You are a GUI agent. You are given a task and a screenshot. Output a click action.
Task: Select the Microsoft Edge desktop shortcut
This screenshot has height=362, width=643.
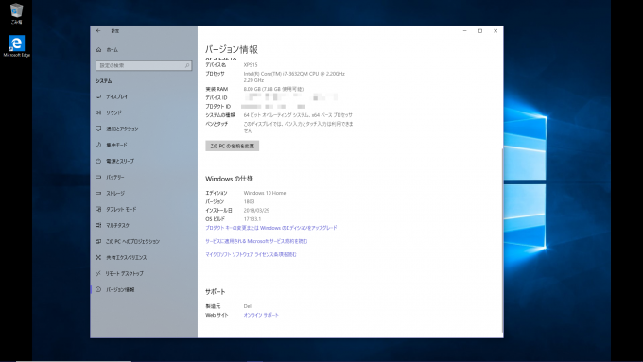[x=16, y=46]
